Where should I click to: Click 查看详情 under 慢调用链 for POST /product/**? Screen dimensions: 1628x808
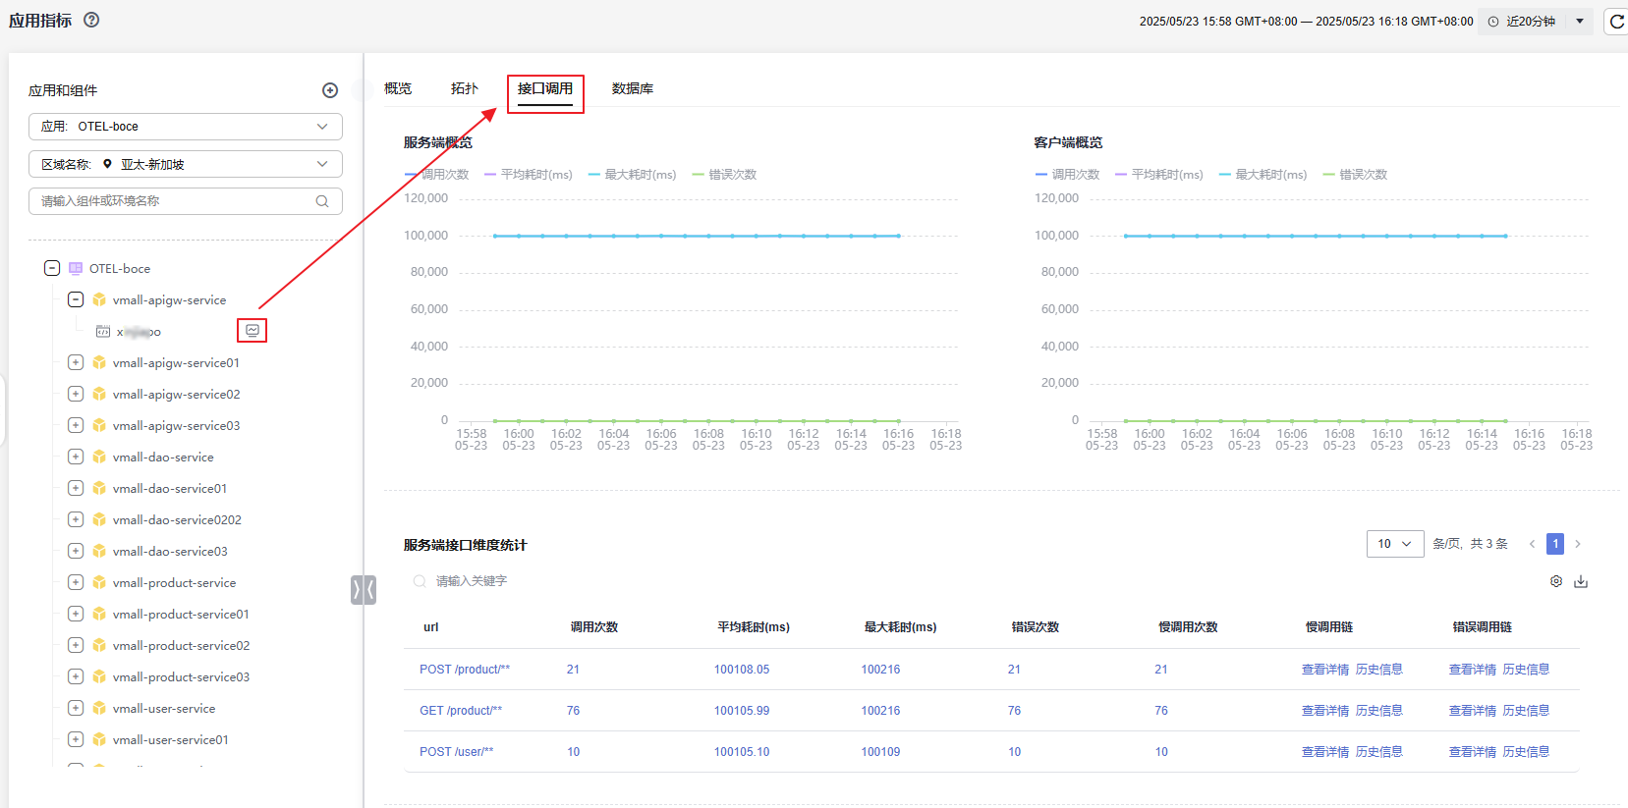point(1325,670)
